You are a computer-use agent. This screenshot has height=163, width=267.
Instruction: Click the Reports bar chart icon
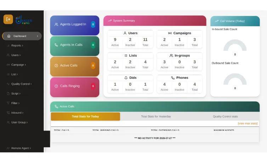tap(8, 46)
